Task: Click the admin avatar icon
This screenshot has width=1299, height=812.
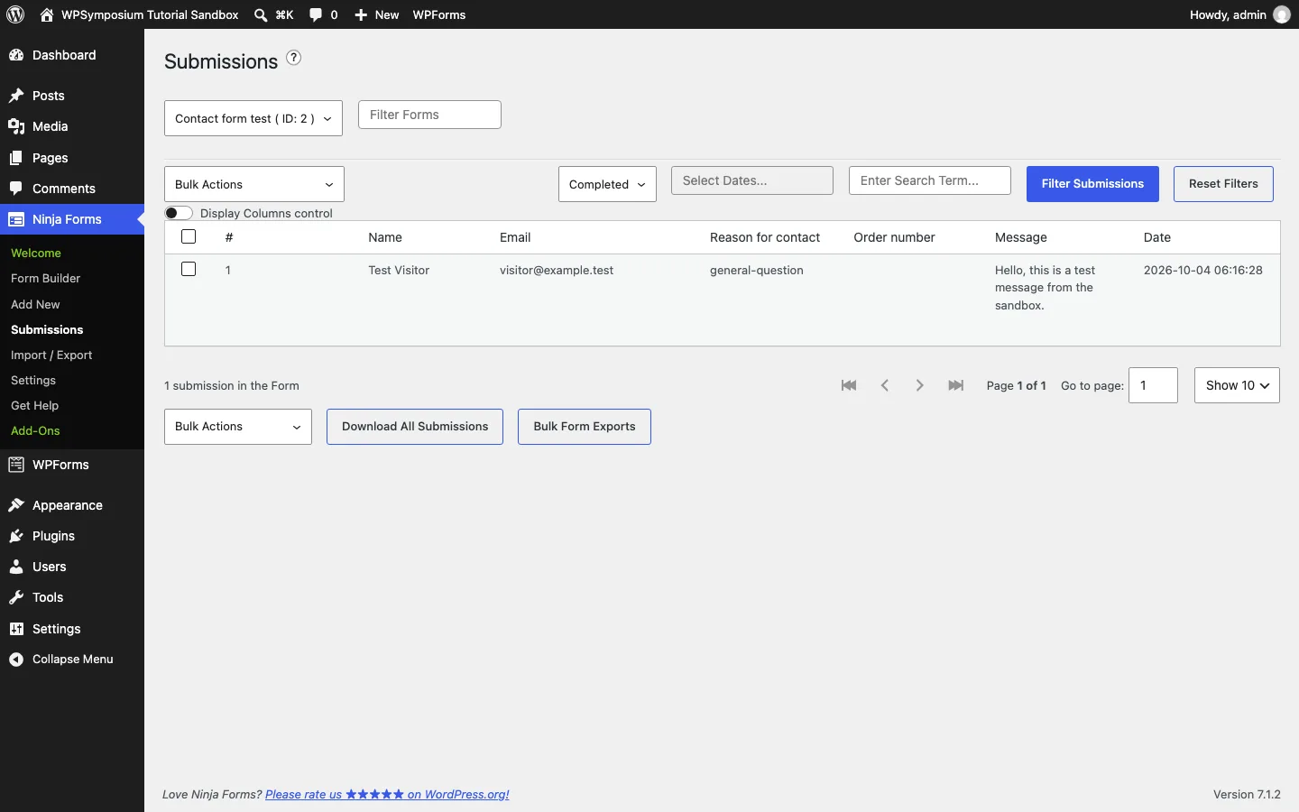Action: pos(1282,14)
